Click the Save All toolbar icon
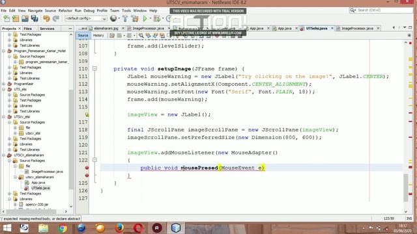This screenshot has width=417, height=234. pos(35,19)
